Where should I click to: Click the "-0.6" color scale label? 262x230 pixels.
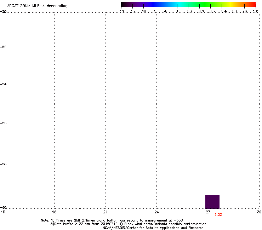pyautogui.click(x=200, y=11)
